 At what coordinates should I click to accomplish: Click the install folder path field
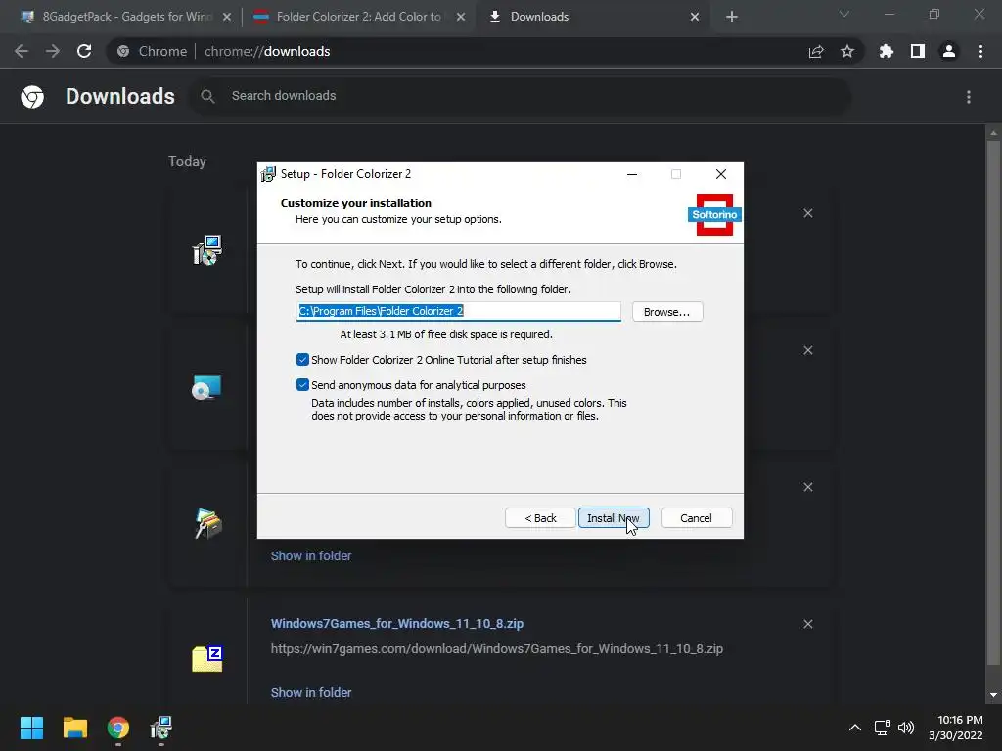(458, 311)
